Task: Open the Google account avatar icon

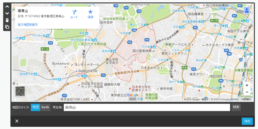Action: [247, 10]
